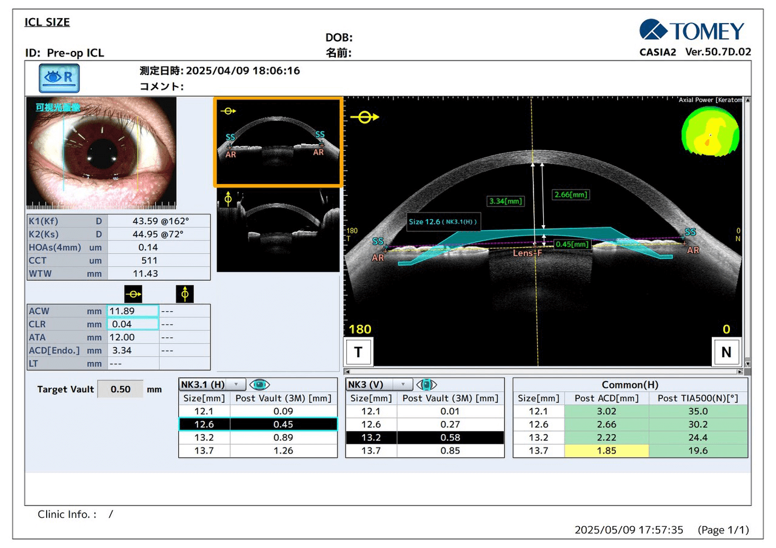Click the Target Vault 0.50 field
Screen dimensions: 776x548
click(121, 389)
